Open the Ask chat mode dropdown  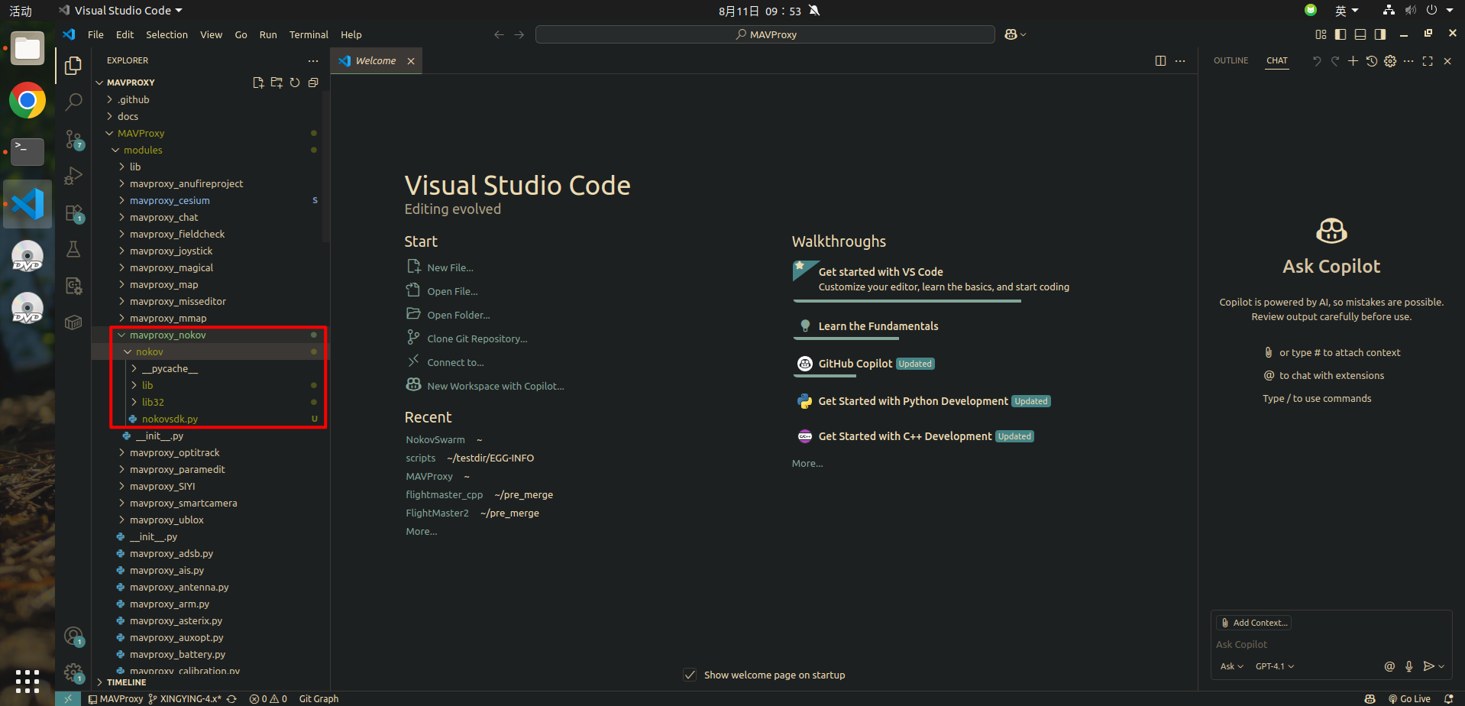pos(1231,666)
